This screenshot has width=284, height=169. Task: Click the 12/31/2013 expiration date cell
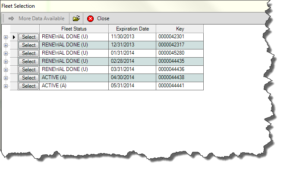tap(132, 45)
